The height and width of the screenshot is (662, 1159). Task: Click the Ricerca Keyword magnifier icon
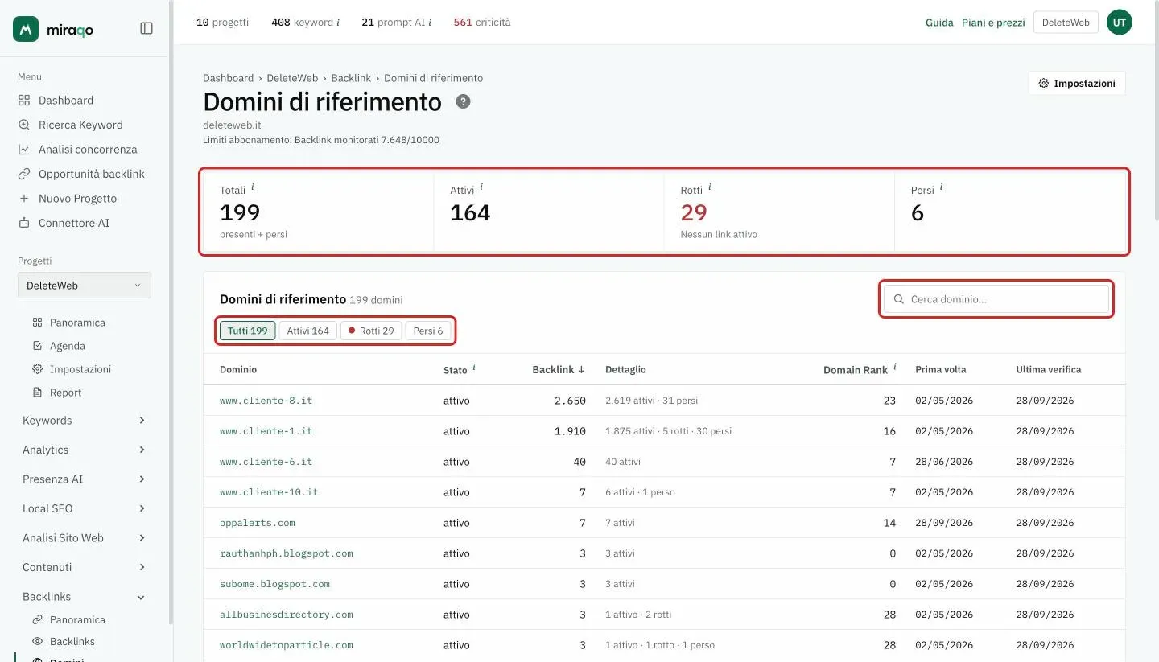pyautogui.click(x=24, y=125)
